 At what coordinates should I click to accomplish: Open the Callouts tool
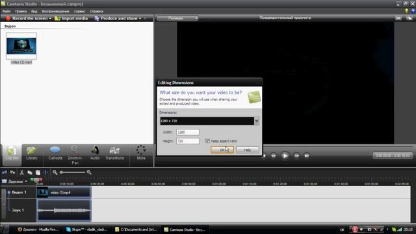coord(55,153)
